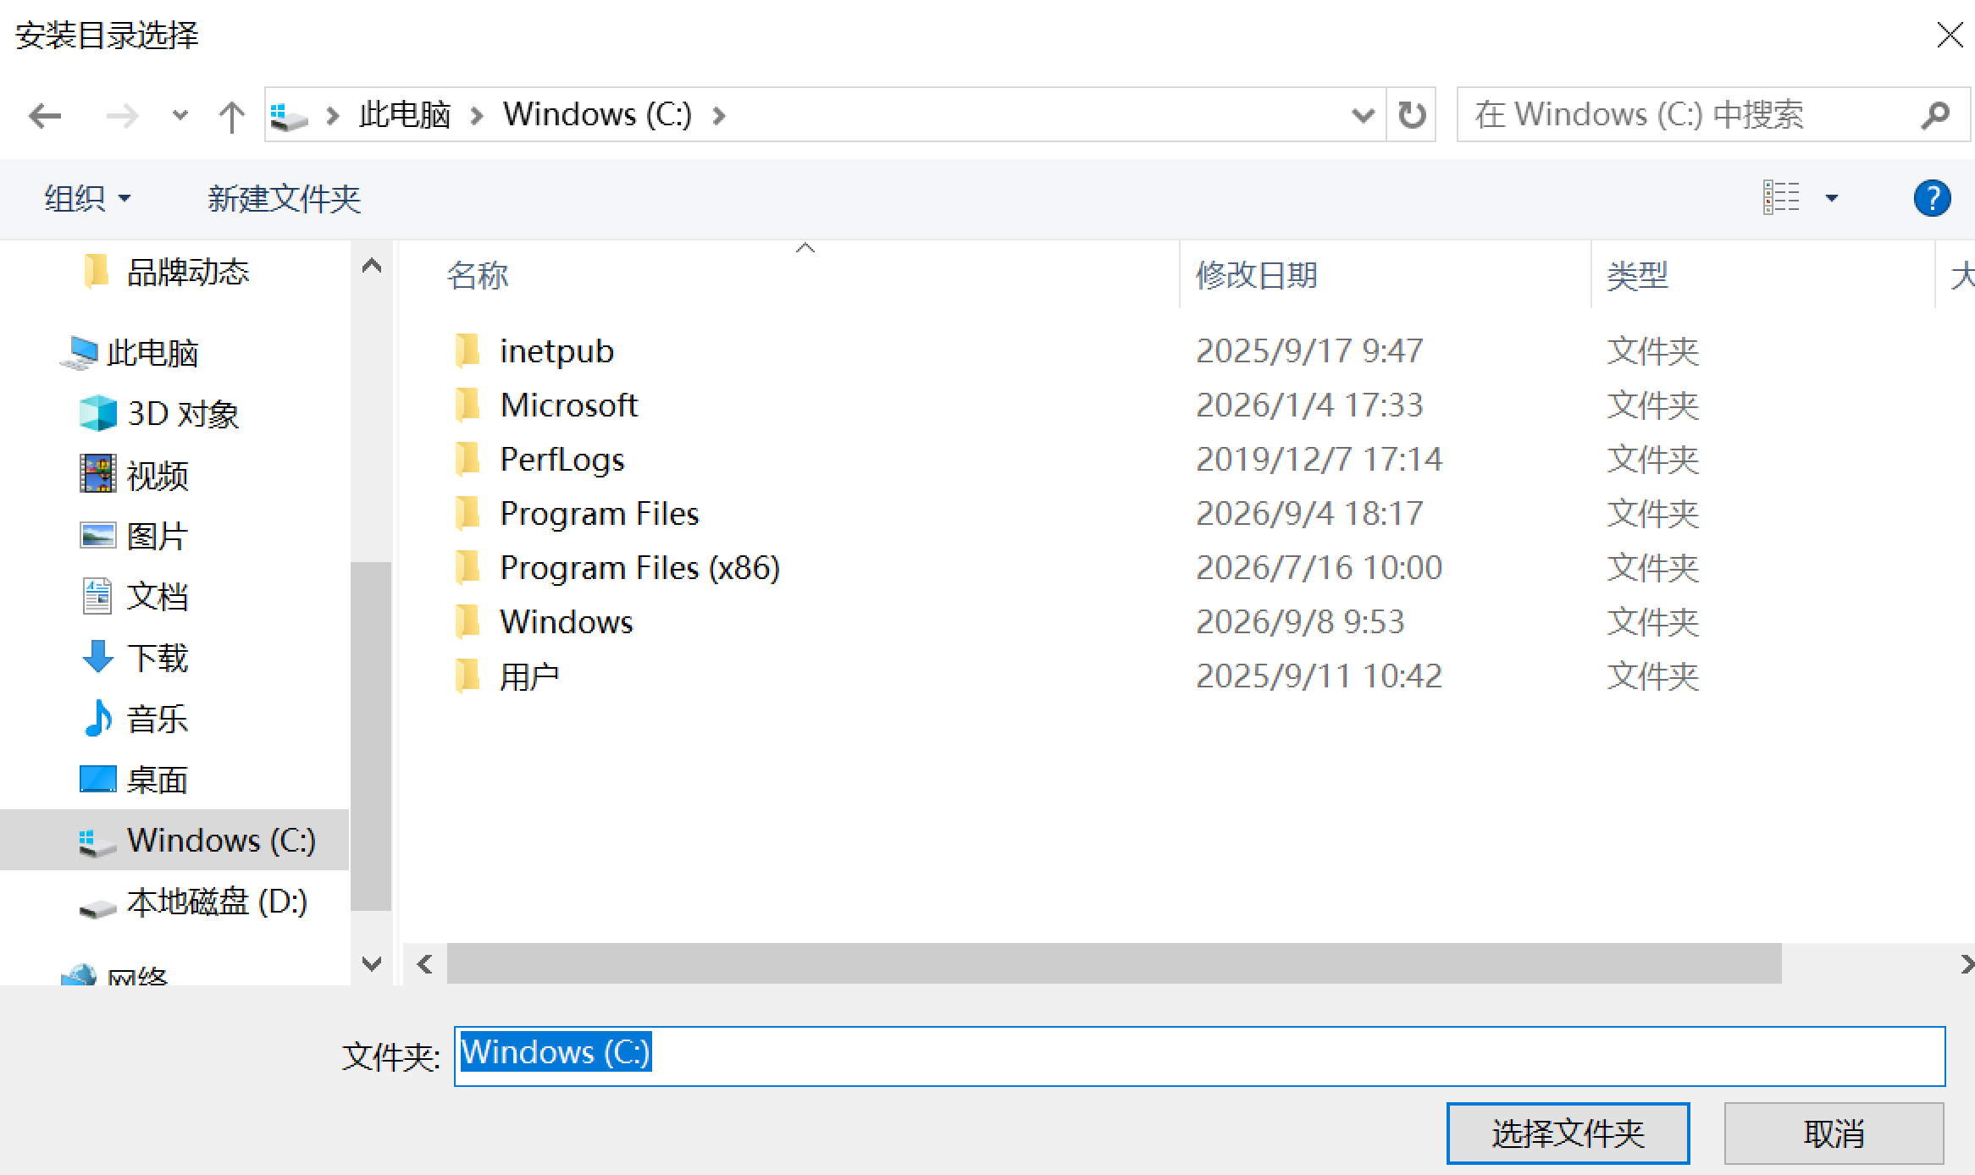Select the inetpub folder

(x=534, y=351)
